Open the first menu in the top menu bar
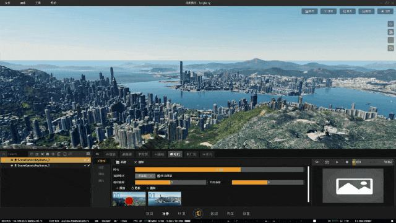The image size is (396, 223). [x=7, y=3]
